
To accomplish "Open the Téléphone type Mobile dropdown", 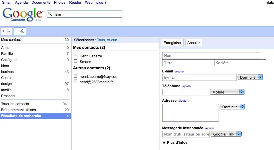I will (227, 92).
